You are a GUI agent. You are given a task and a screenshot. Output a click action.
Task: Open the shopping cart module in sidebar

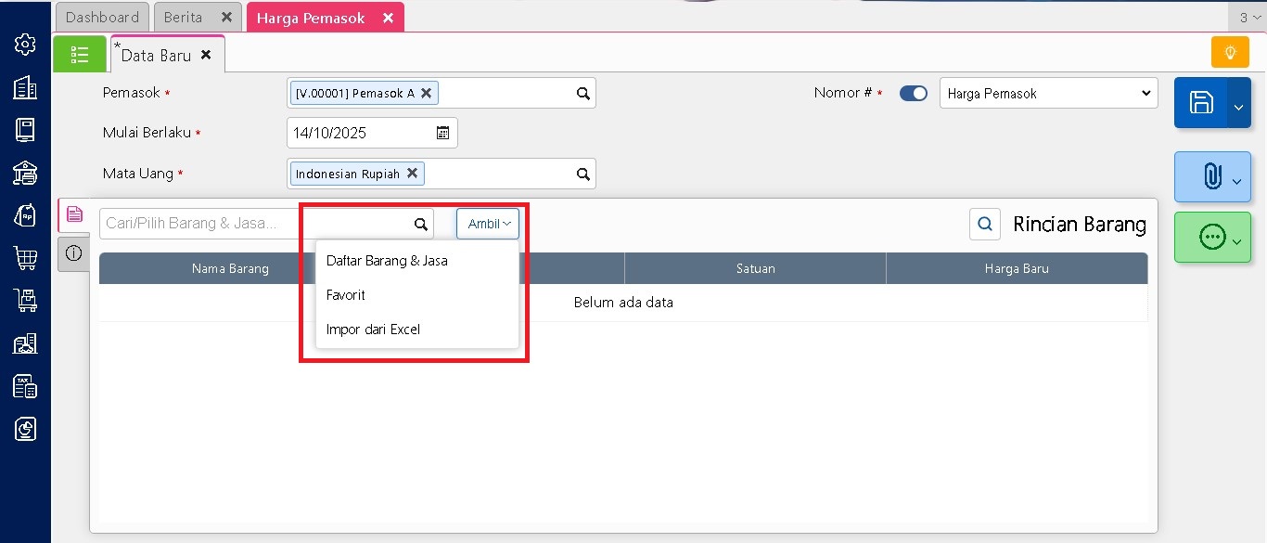click(25, 257)
